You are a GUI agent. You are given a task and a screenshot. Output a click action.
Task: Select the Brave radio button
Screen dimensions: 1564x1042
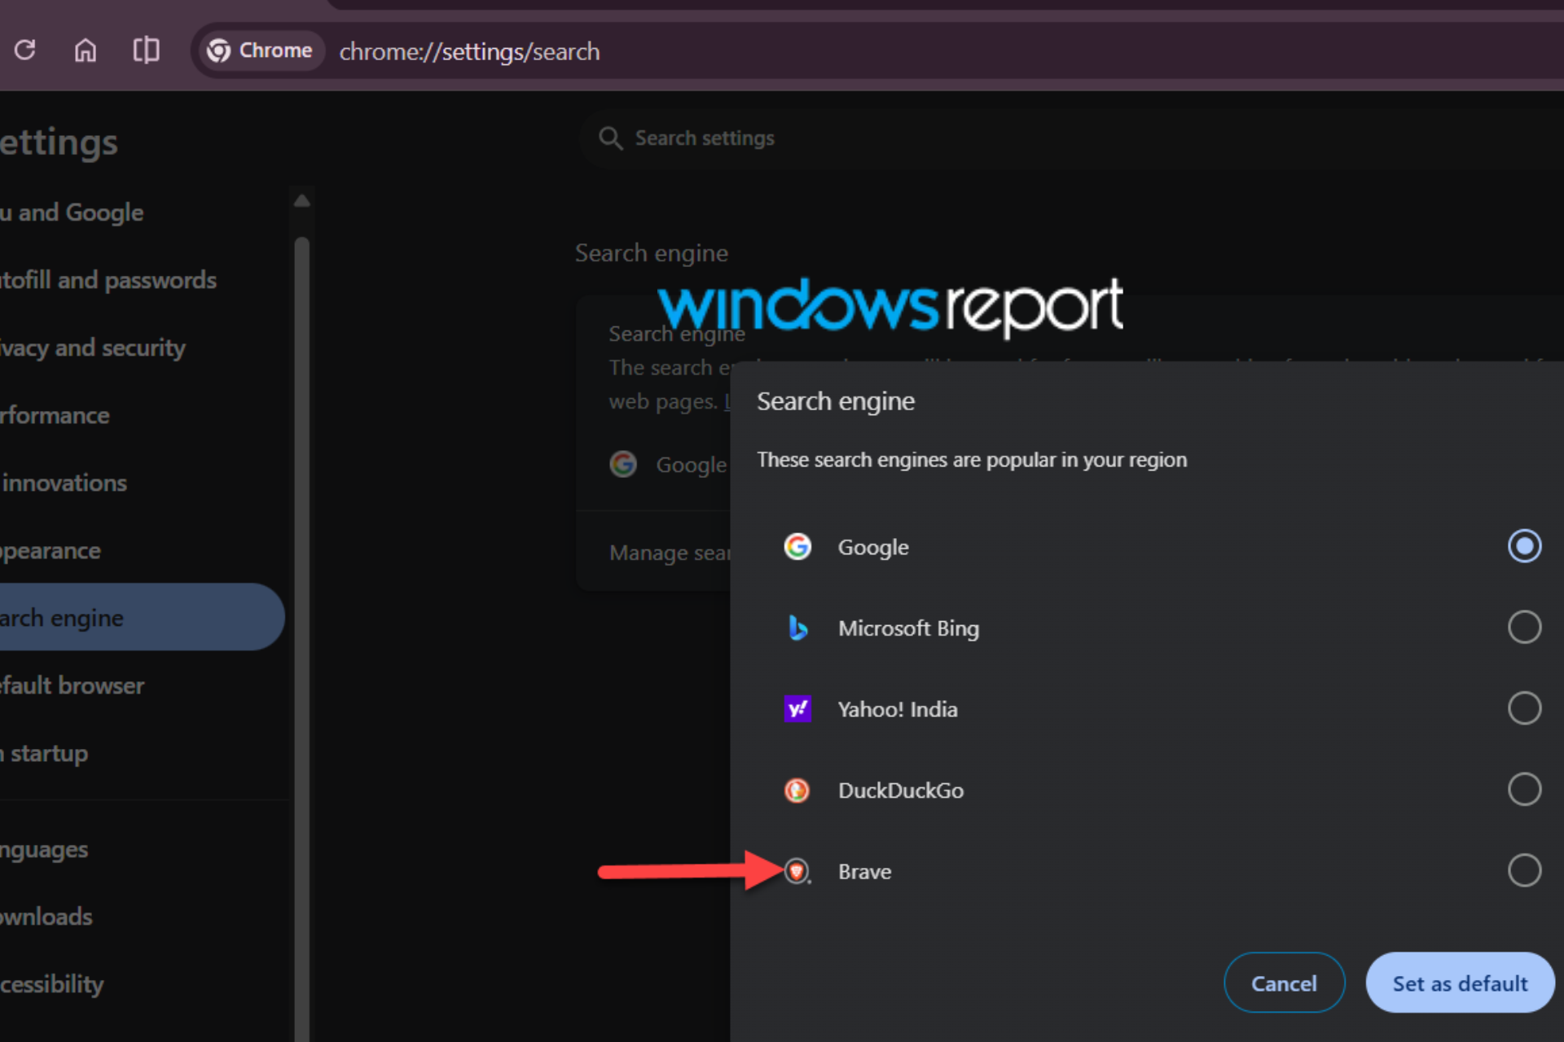pyautogui.click(x=1524, y=870)
